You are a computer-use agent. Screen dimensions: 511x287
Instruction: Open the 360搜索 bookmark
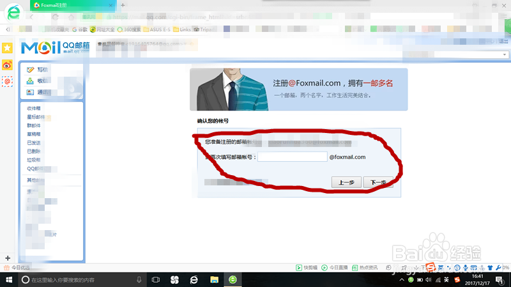(x=129, y=29)
